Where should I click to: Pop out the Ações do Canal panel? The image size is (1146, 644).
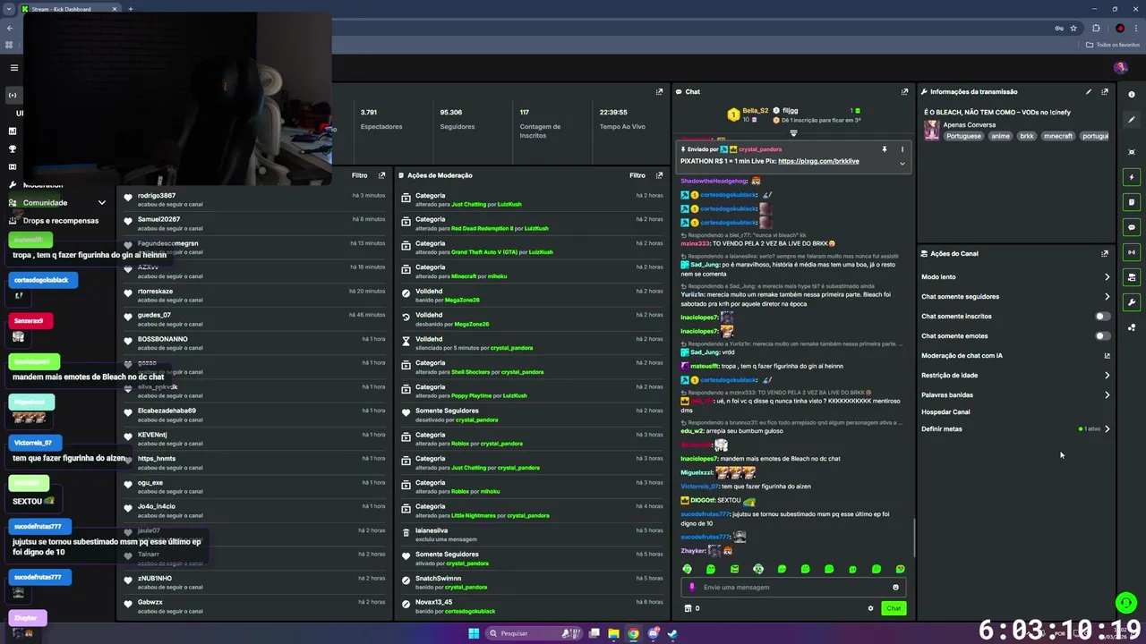1105,253
